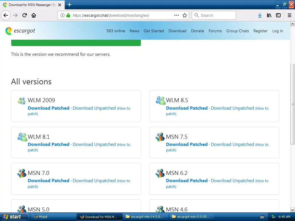Close the Download for MSN Messenger tab
Image resolution: width=295 pixels, height=221 pixels.
click(x=60, y=5)
